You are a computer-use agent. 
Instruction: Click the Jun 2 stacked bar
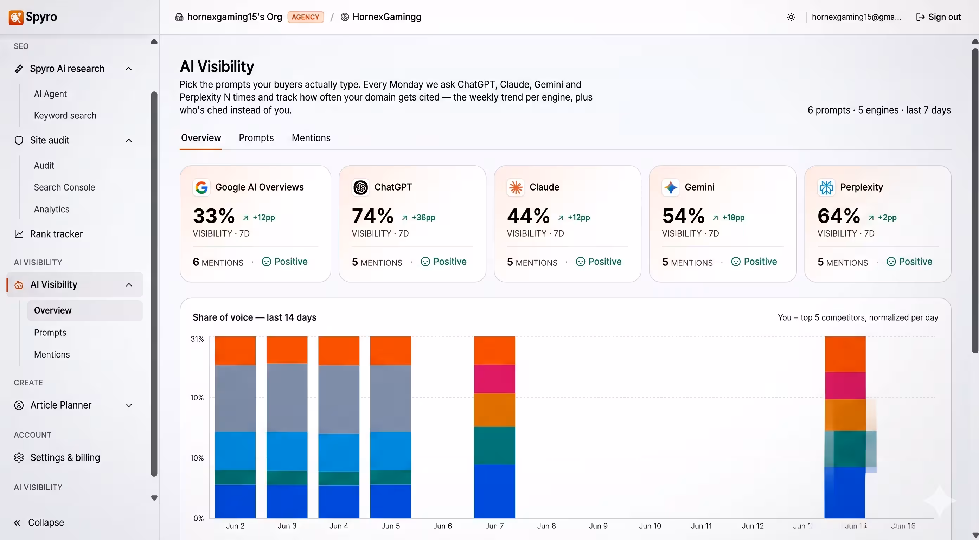point(235,427)
